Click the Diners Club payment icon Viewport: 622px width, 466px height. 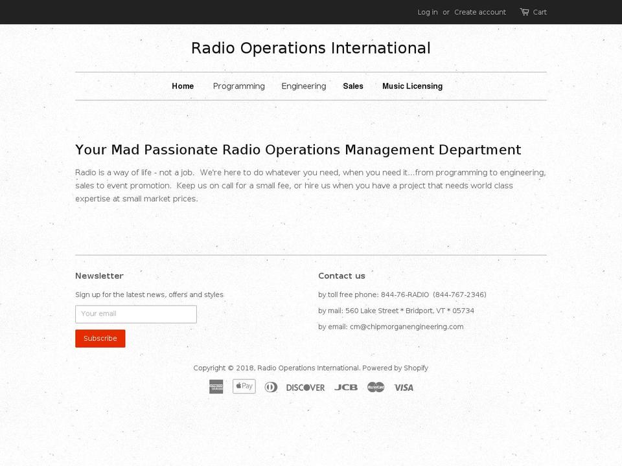pos(271,387)
